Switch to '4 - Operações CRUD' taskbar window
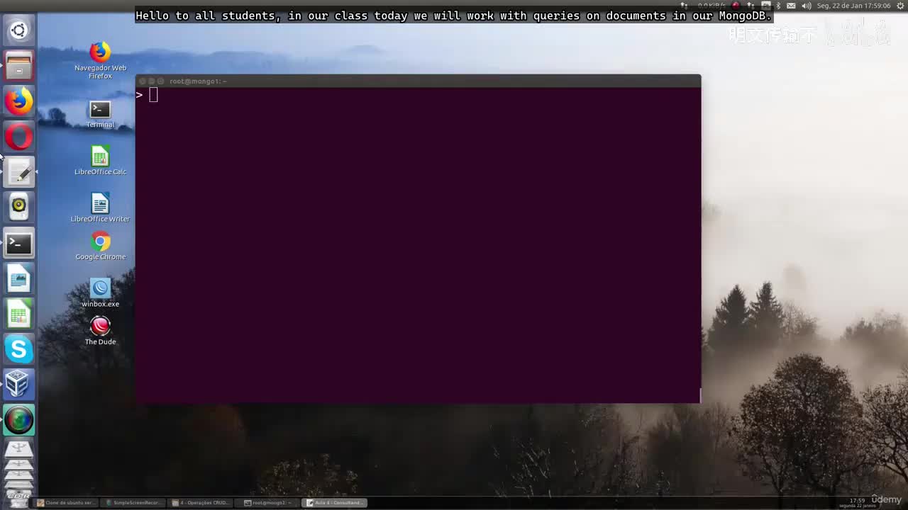Viewport: 908px width, 510px height. coord(201,503)
